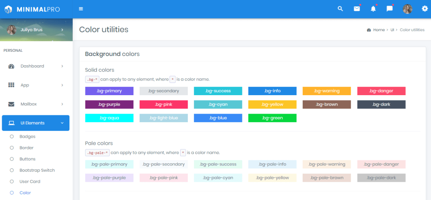The height and width of the screenshot is (200, 431).
Task: Click the .bg-primary swatch
Action: coord(109,91)
